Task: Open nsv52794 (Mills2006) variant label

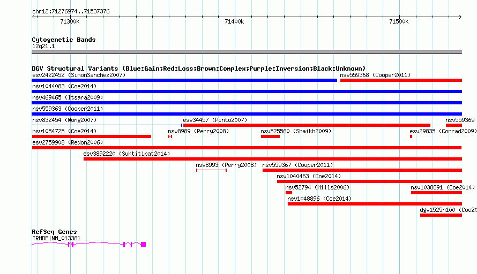Action: coord(317,187)
